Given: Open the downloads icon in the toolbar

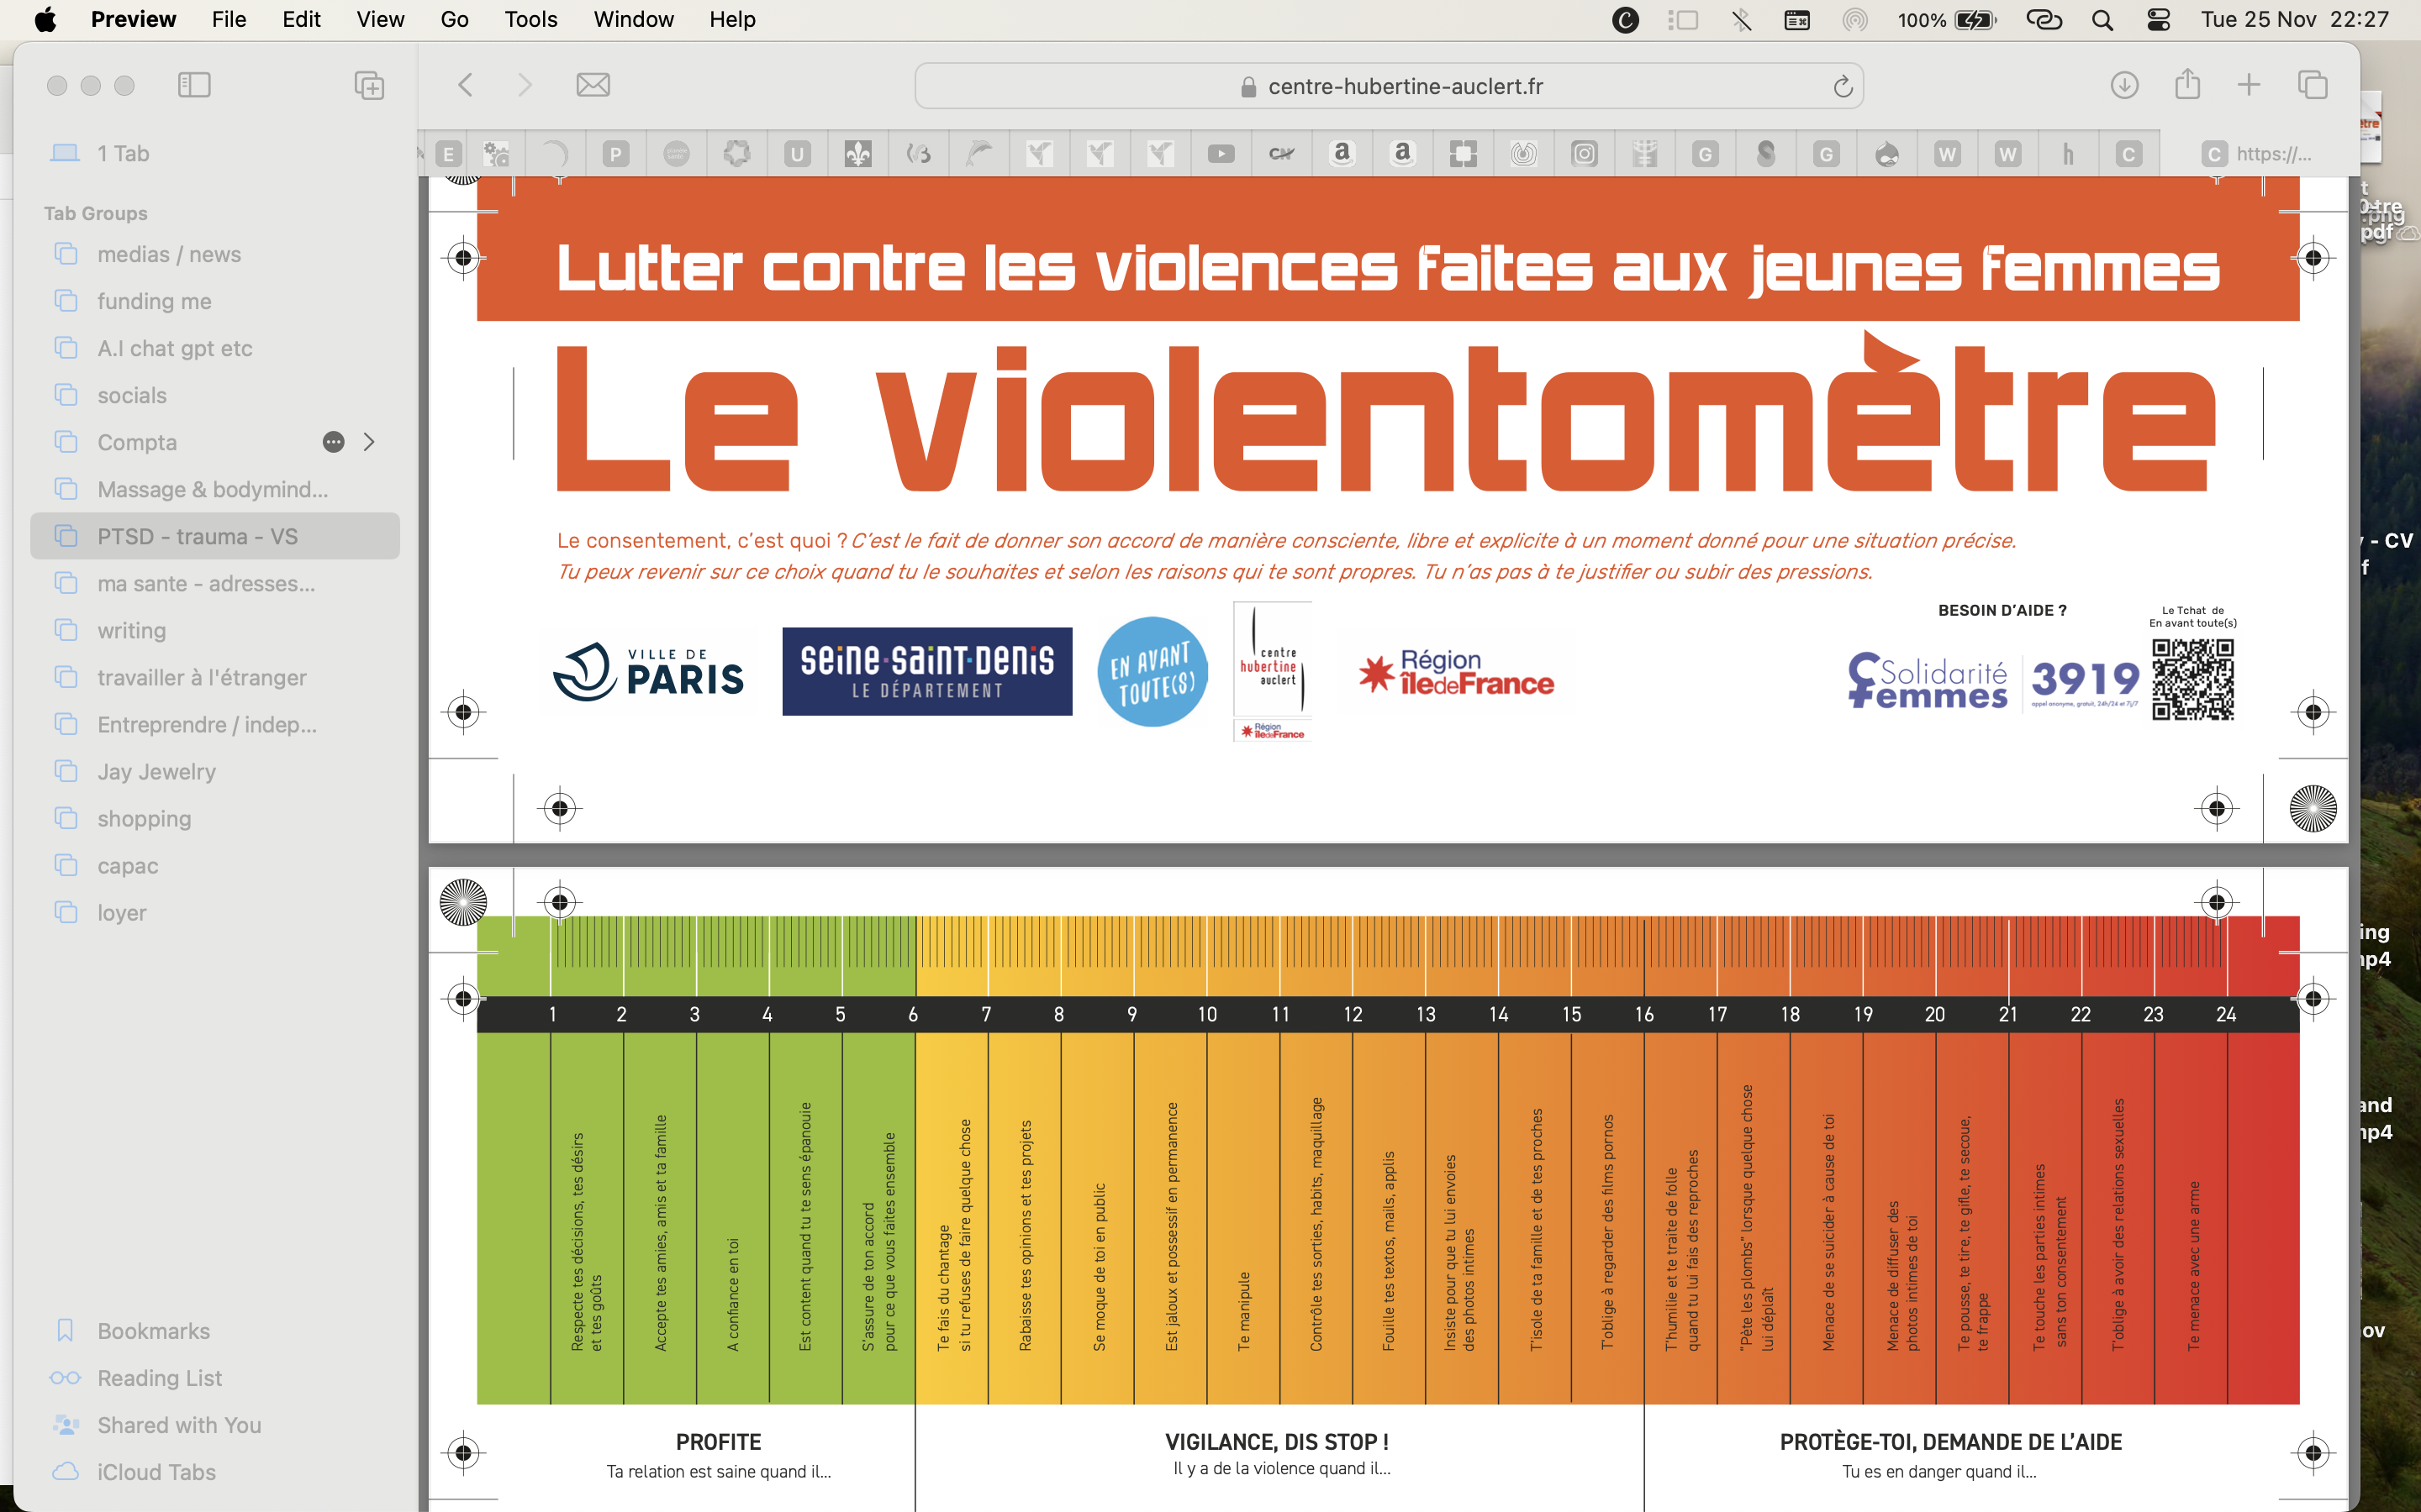Looking at the screenshot, I should coord(2124,85).
